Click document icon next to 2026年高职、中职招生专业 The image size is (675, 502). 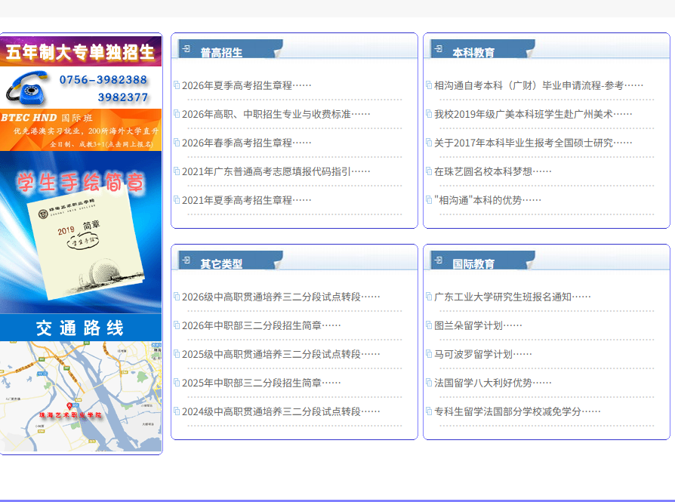click(x=177, y=114)
